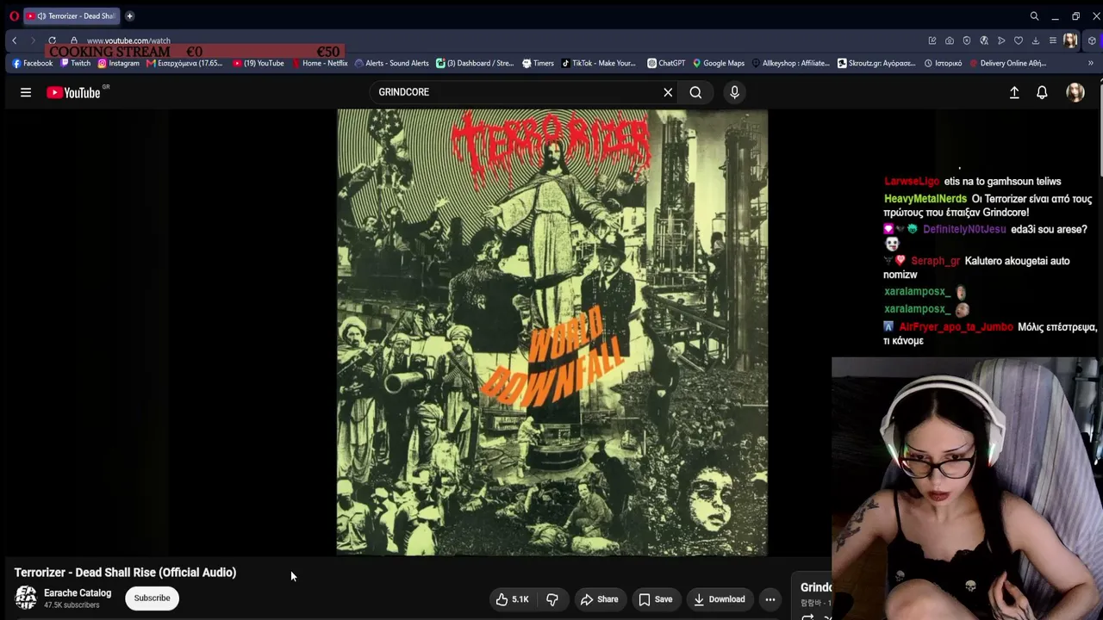The width and height of the screenshot is (1103, 620).
Task: Open the YouTube upload/create icon
Action: coord(1014,92)
